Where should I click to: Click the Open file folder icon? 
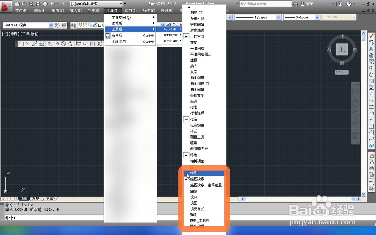point(24,4)
